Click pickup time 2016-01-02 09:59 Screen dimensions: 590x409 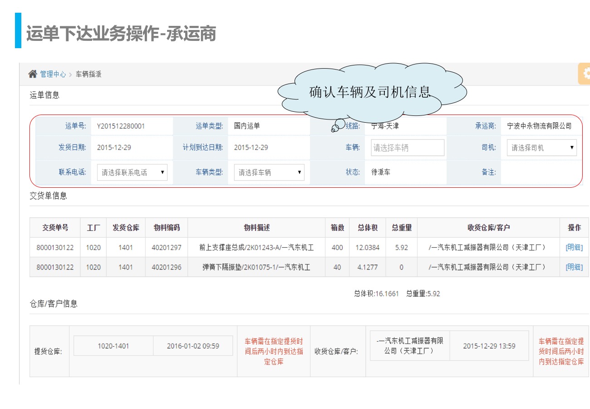click(193, 346)
